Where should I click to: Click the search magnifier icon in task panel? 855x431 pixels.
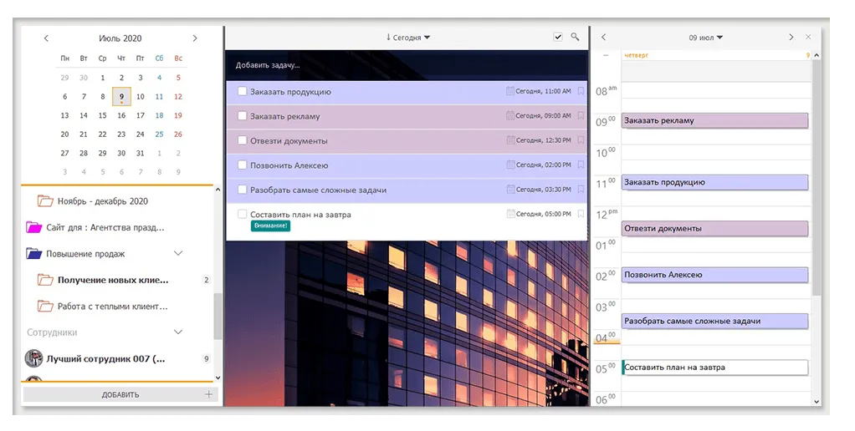[575, 37]
